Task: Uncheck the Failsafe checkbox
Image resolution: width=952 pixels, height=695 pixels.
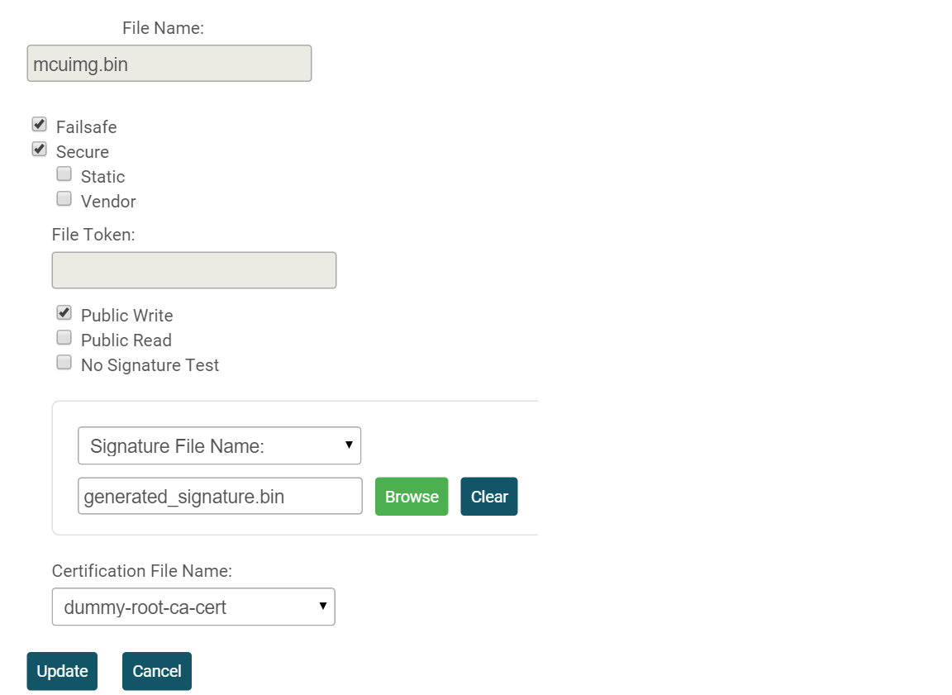Action: click(x=39, y=125)
